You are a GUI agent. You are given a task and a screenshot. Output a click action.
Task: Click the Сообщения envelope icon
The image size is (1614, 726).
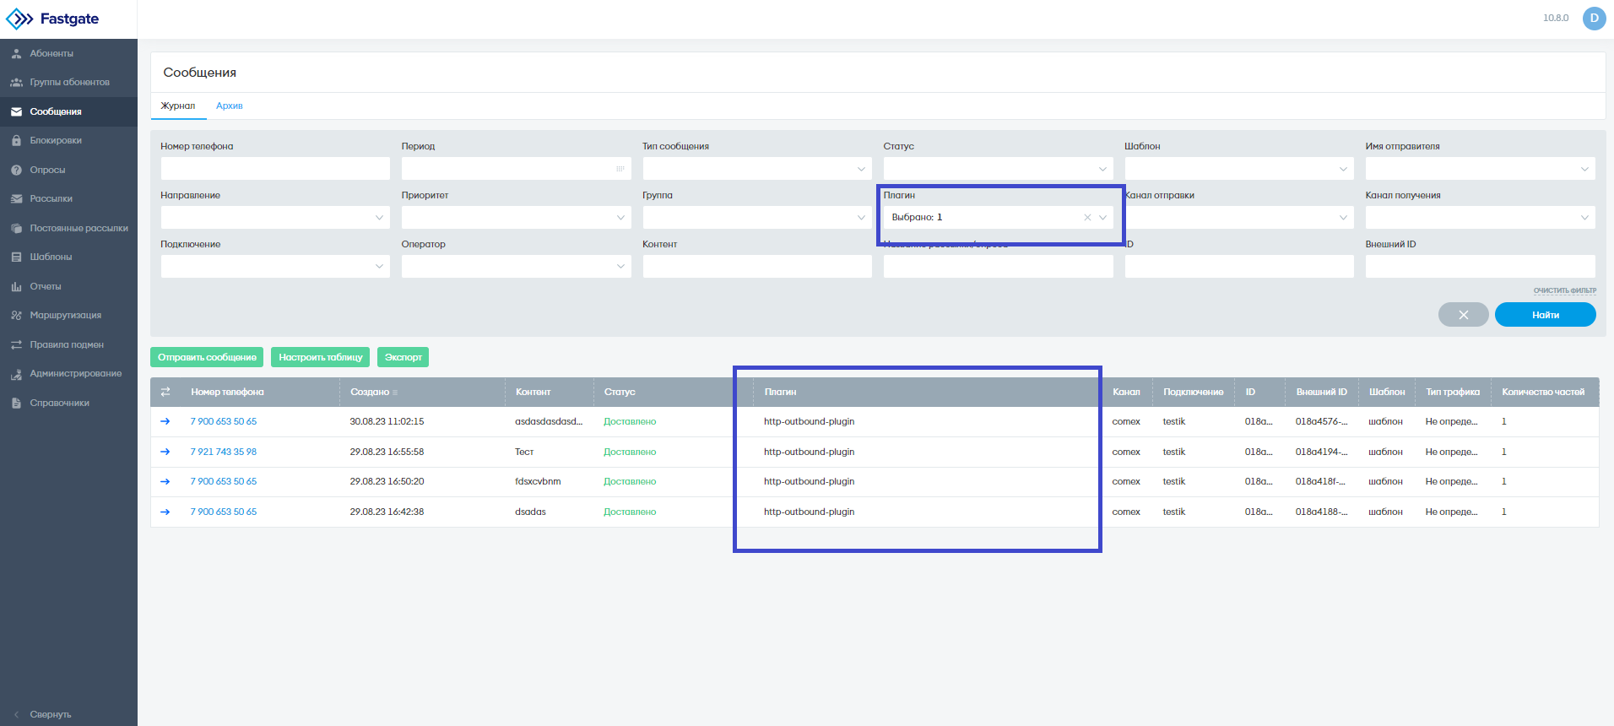pyautogui.click(x=16, y=111)
